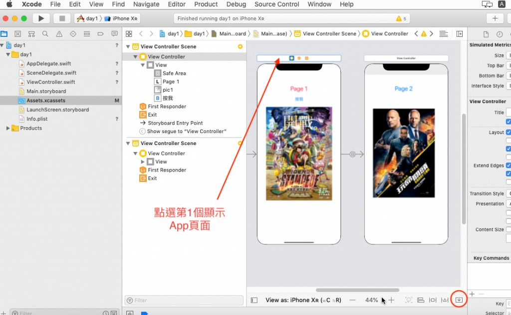The height and width of the screenshot is (315, 511).
Task: Zoom in the storyboard canvas
Action: pos(391,300)
